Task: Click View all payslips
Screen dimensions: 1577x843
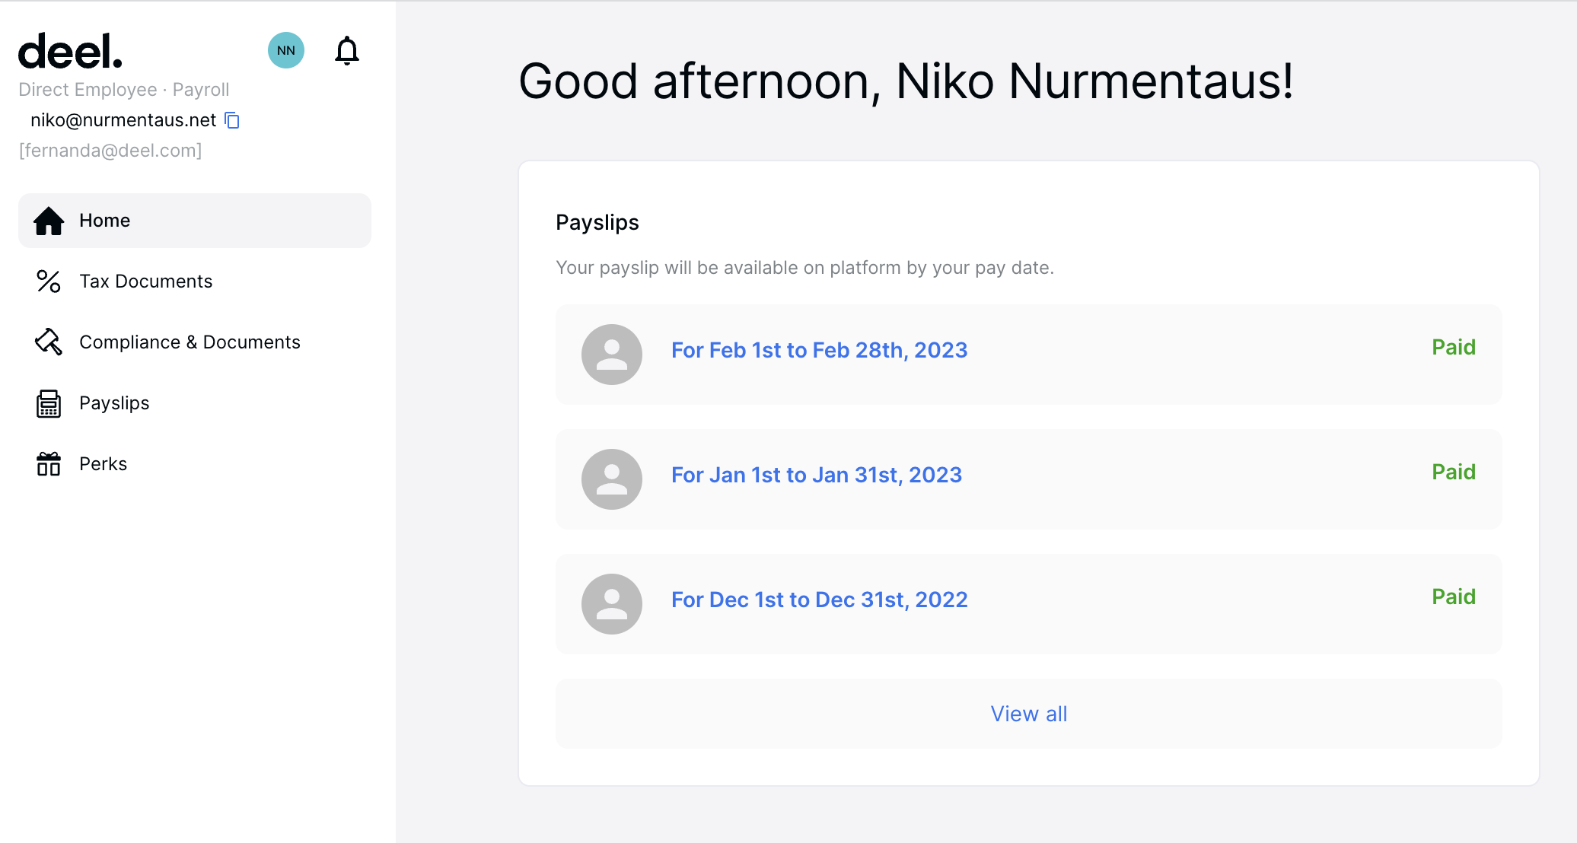Action: tap(1028, 714)
